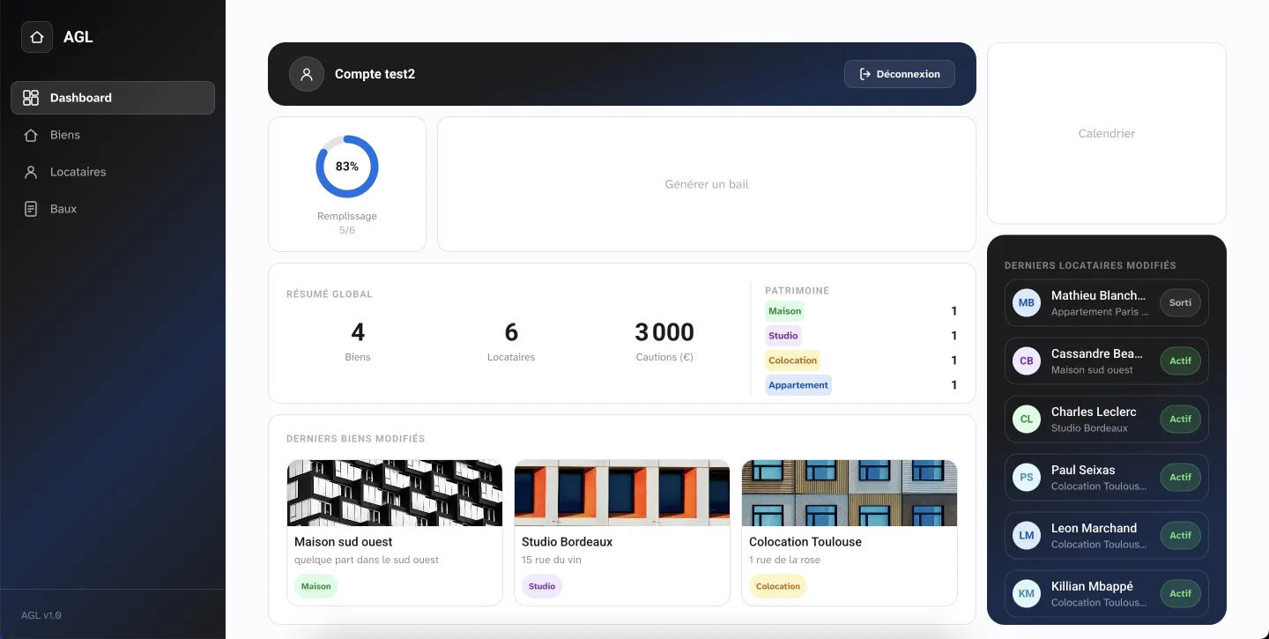This screenshot has height=639, width=1269.
Task: Click the "1 rue de la rose" address
Action: 784,560
